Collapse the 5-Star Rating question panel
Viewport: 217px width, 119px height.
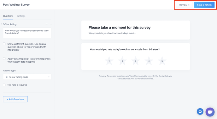pyautogui.click(x=50, y=24)
